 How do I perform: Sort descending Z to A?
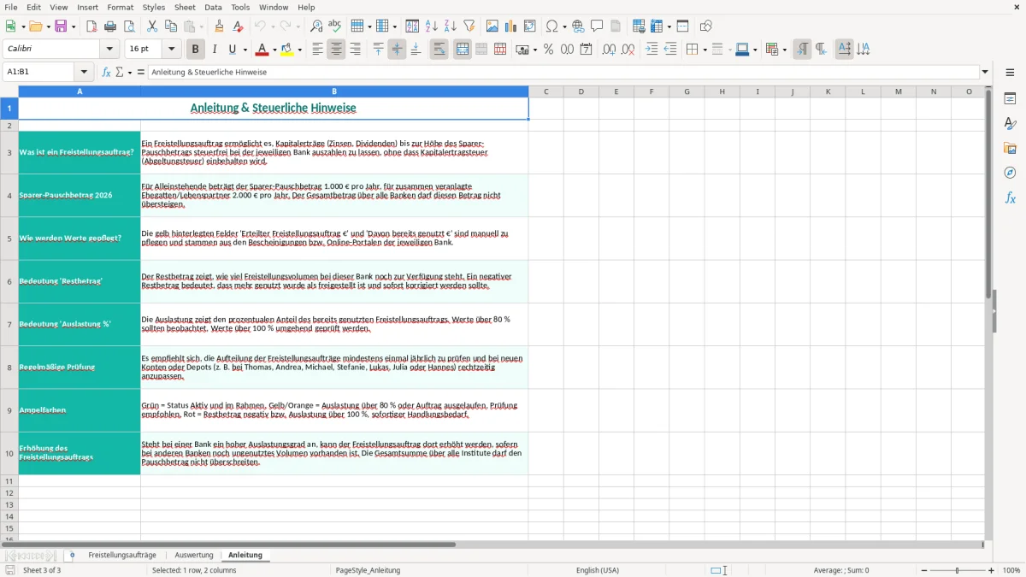pyautogui.click(x=450, y=26)
